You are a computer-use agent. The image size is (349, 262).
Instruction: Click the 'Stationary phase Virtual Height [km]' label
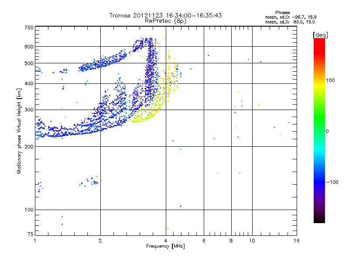19,131
